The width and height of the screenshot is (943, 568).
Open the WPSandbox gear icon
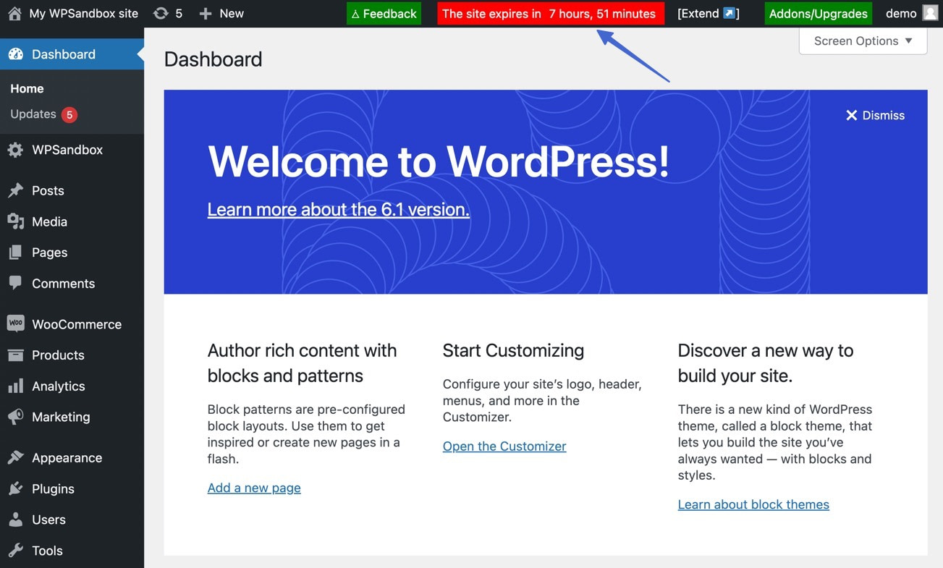15,149
